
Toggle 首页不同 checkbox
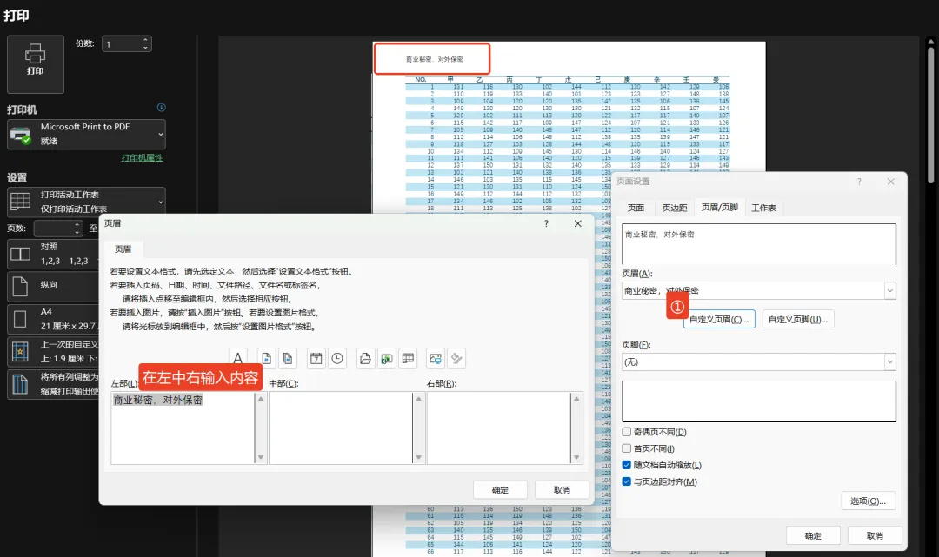[626, 448]
